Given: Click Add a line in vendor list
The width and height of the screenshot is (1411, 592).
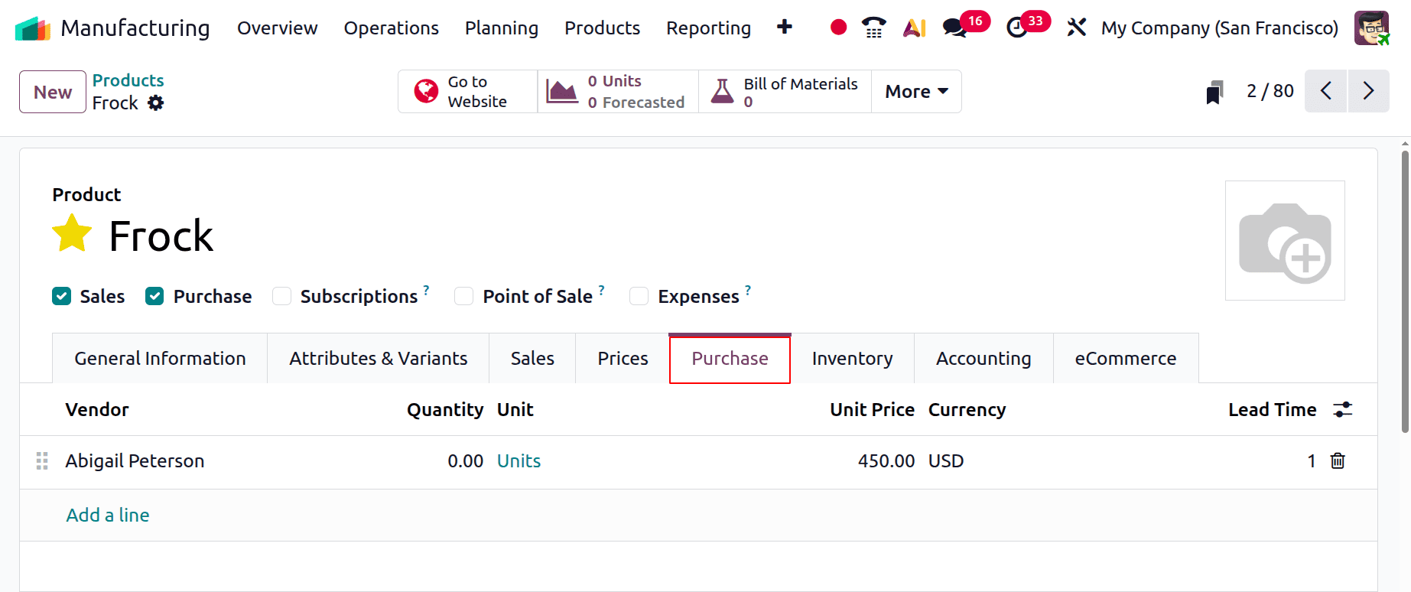Looking at the screenshot, I should click(x=108, y=515).
